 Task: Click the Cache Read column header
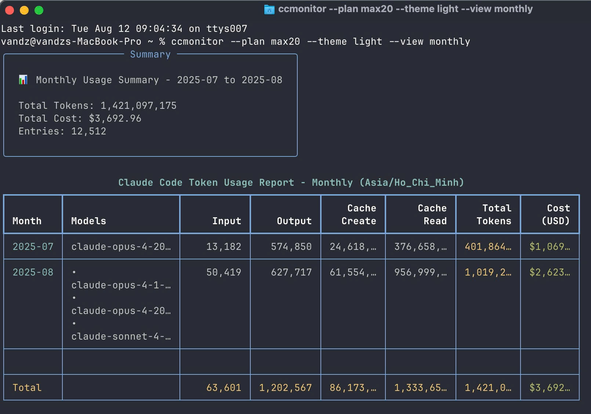tap(432, 214)
